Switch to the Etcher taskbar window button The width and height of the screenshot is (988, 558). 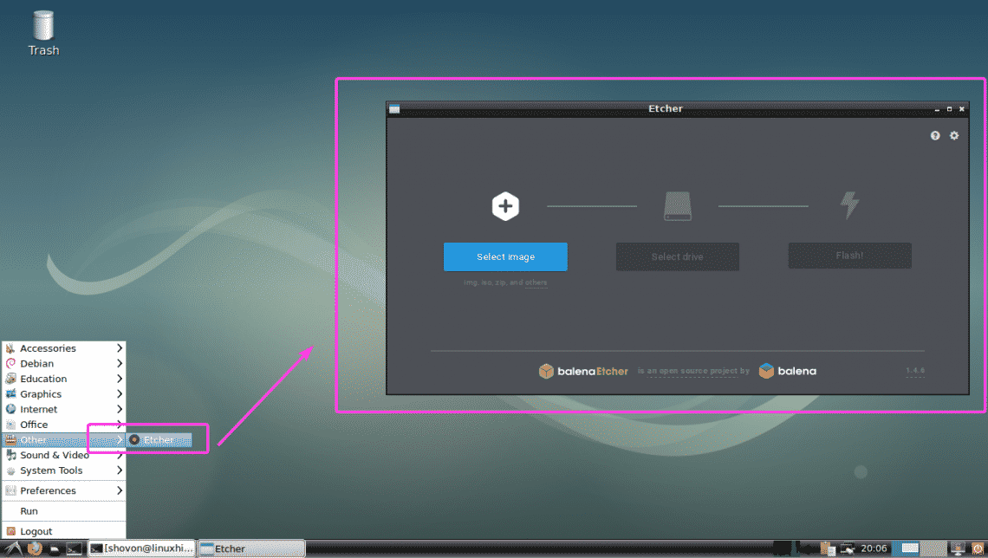click(251, 548)
